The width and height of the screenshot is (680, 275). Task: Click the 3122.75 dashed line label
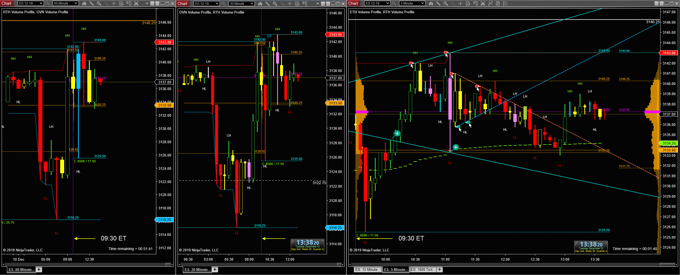pyautogui.click(x=319, y=183)
